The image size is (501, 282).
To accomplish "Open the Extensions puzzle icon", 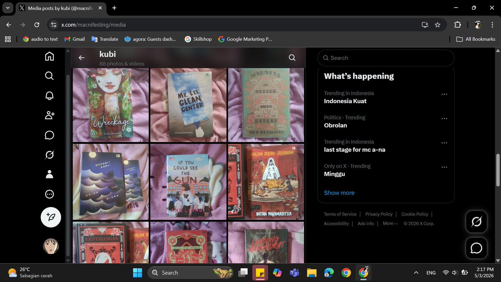I will (458, 25).
